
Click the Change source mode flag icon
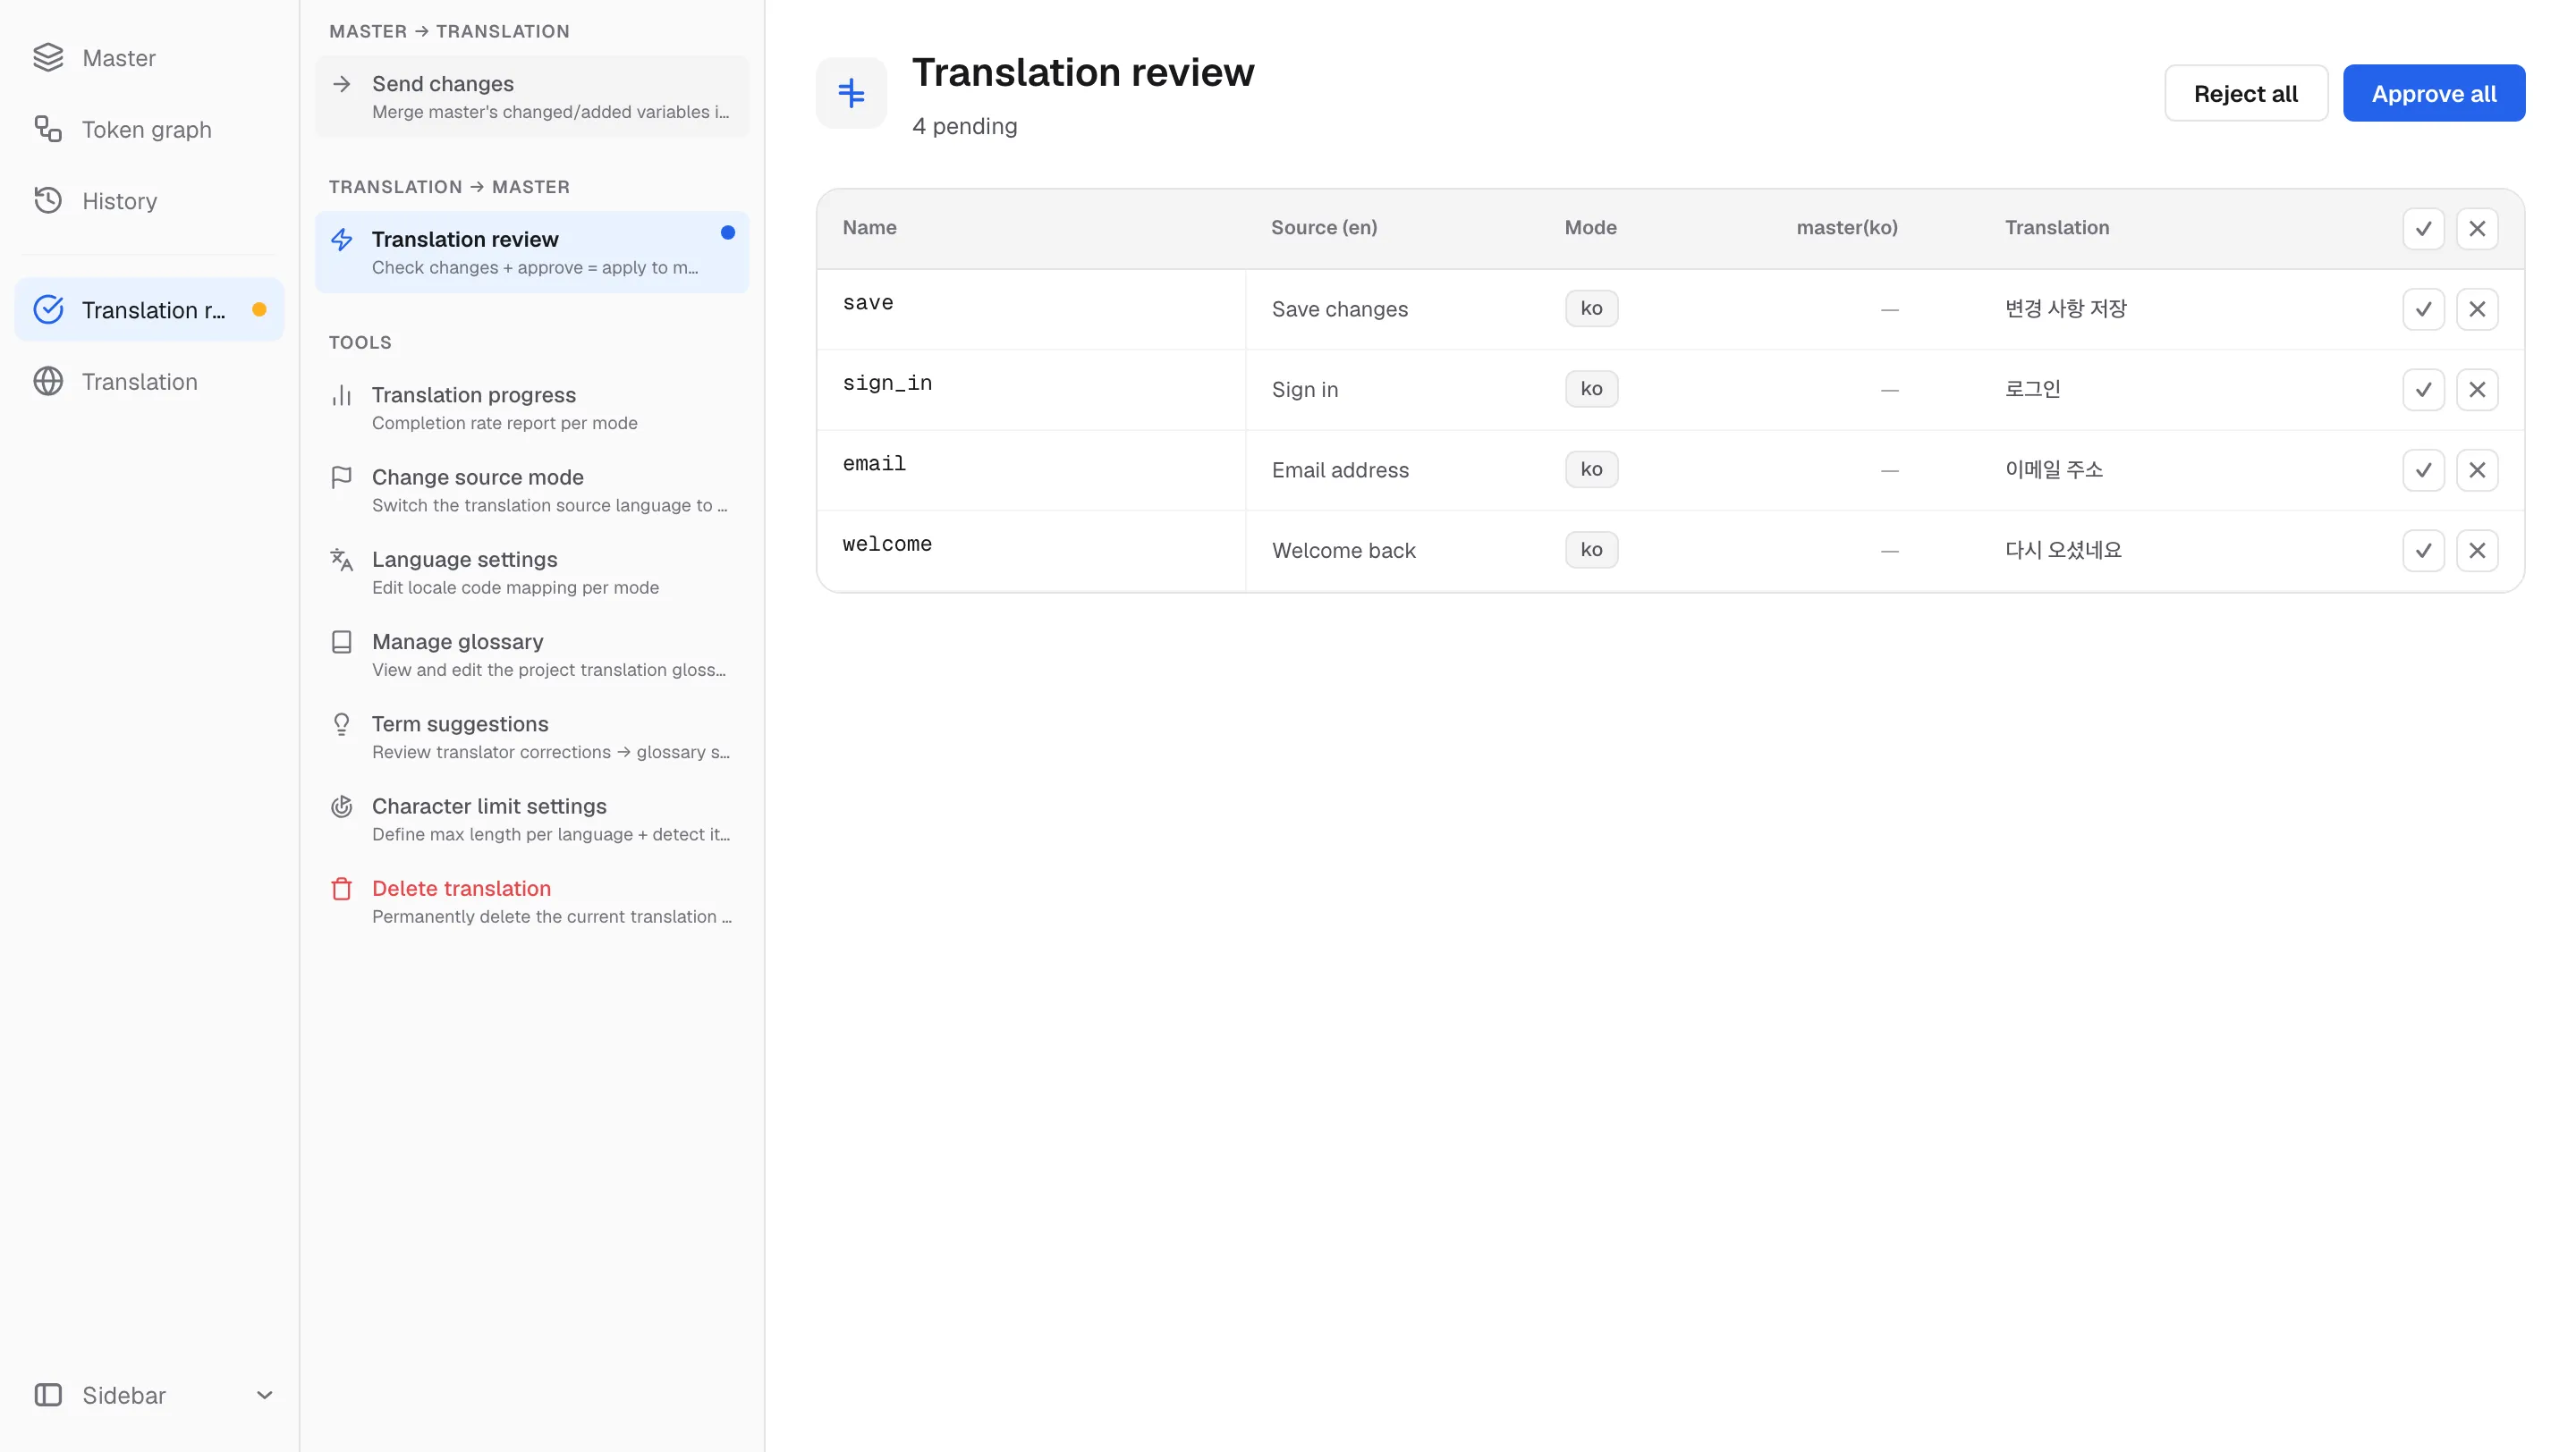coord(342,477)
